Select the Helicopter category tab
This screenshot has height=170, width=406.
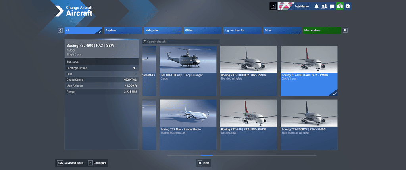click(163, 31)
